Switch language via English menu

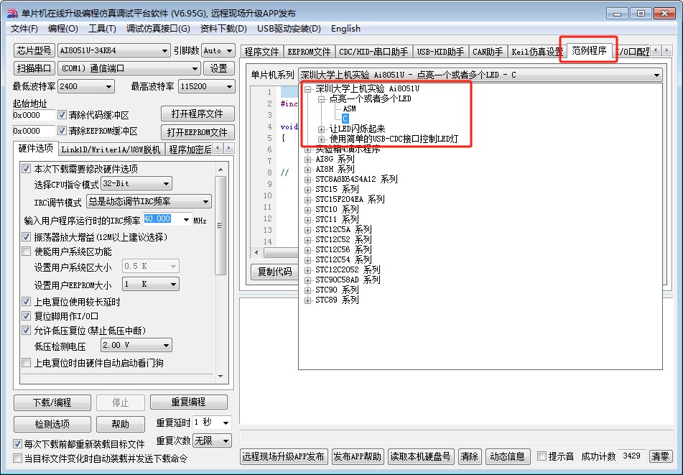click(345, 29)
